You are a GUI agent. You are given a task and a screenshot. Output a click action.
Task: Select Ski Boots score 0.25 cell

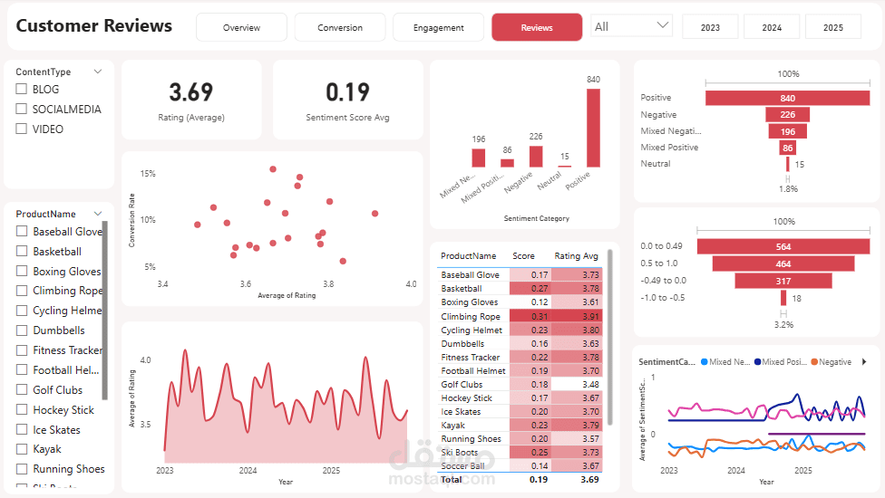530,453
